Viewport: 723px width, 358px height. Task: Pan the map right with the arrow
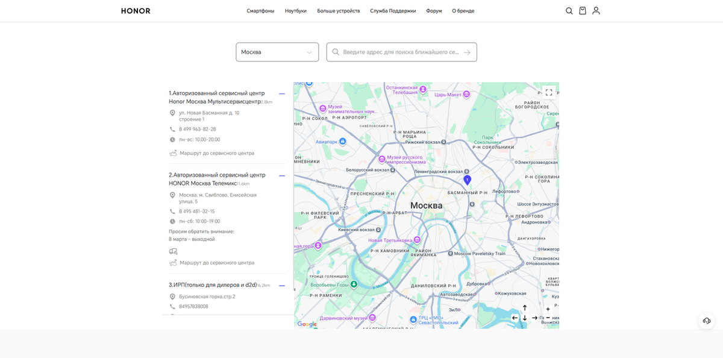click(534, 318)
